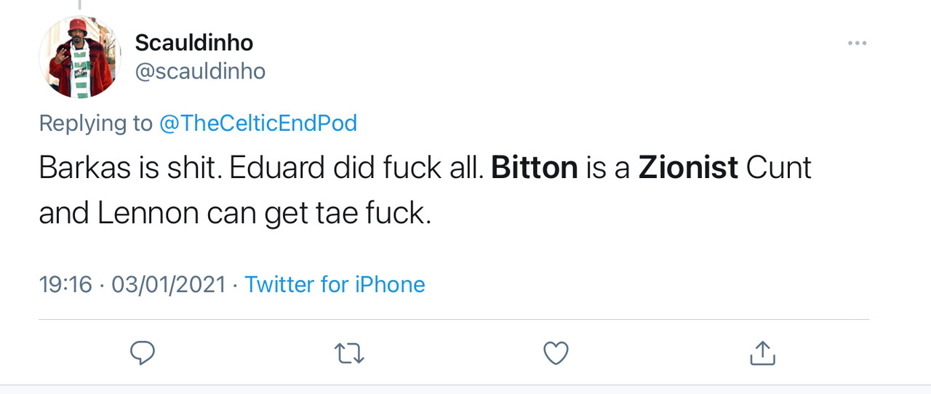
Task: Open the @scauldinho handle
Action: 200,71
